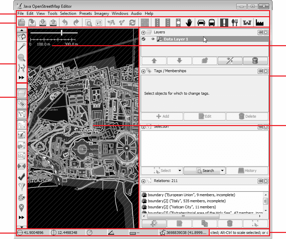Screen dimensions: 286x239
Task: Click the map zoom slider handle
Action: click(62, 33)
